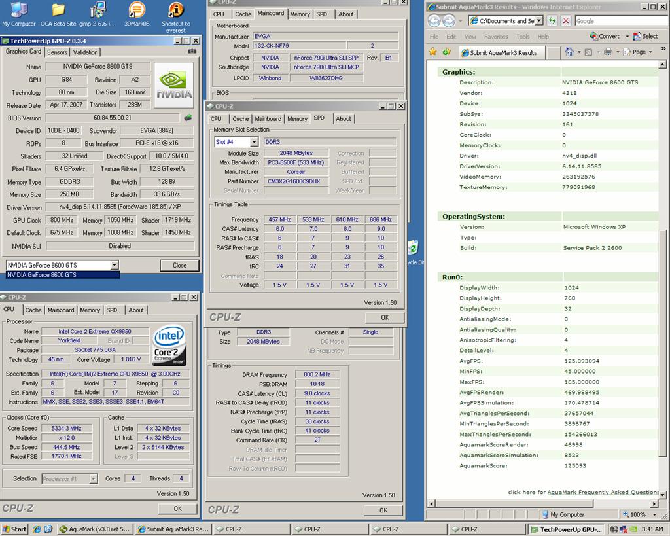This screenshot has width=670, height=536.
Task: Open the My Computer desktop icon
Action: [19, 14]
